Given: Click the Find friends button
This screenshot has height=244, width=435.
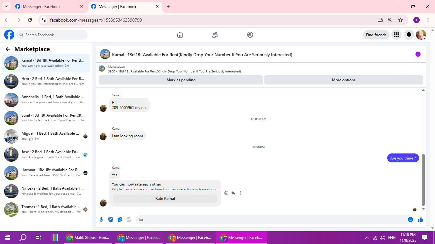Looking at the screenshot, I should point(376,35).
